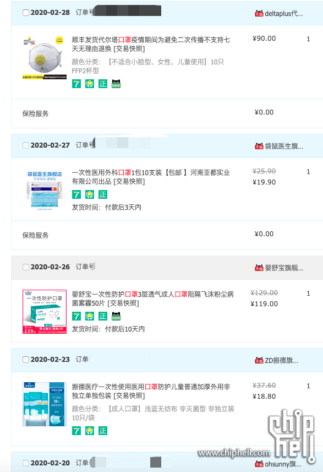Open the 振德 blue mask product thumbnail
Image resolution: width=323 pixels, height=472 pixels.
[x=45, y=404]
